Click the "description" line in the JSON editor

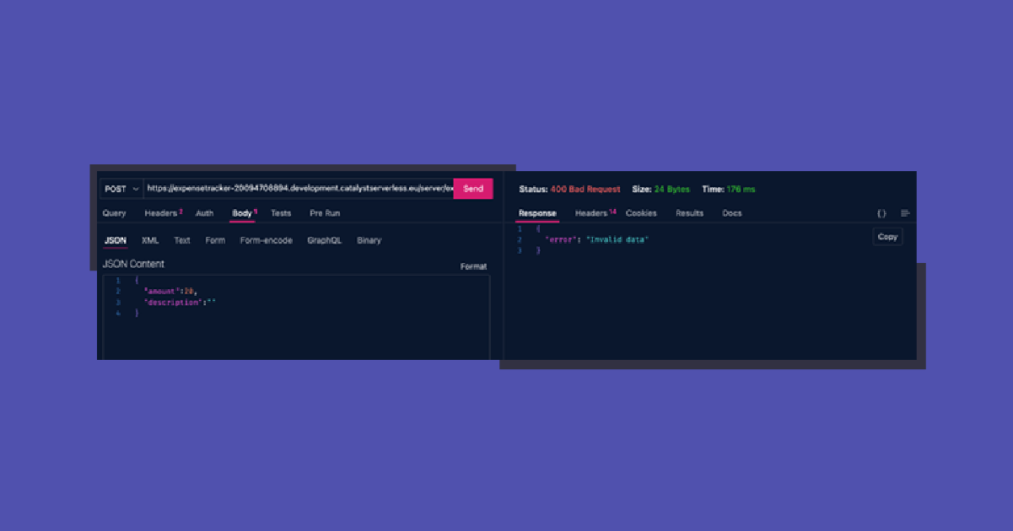(181, 302)
